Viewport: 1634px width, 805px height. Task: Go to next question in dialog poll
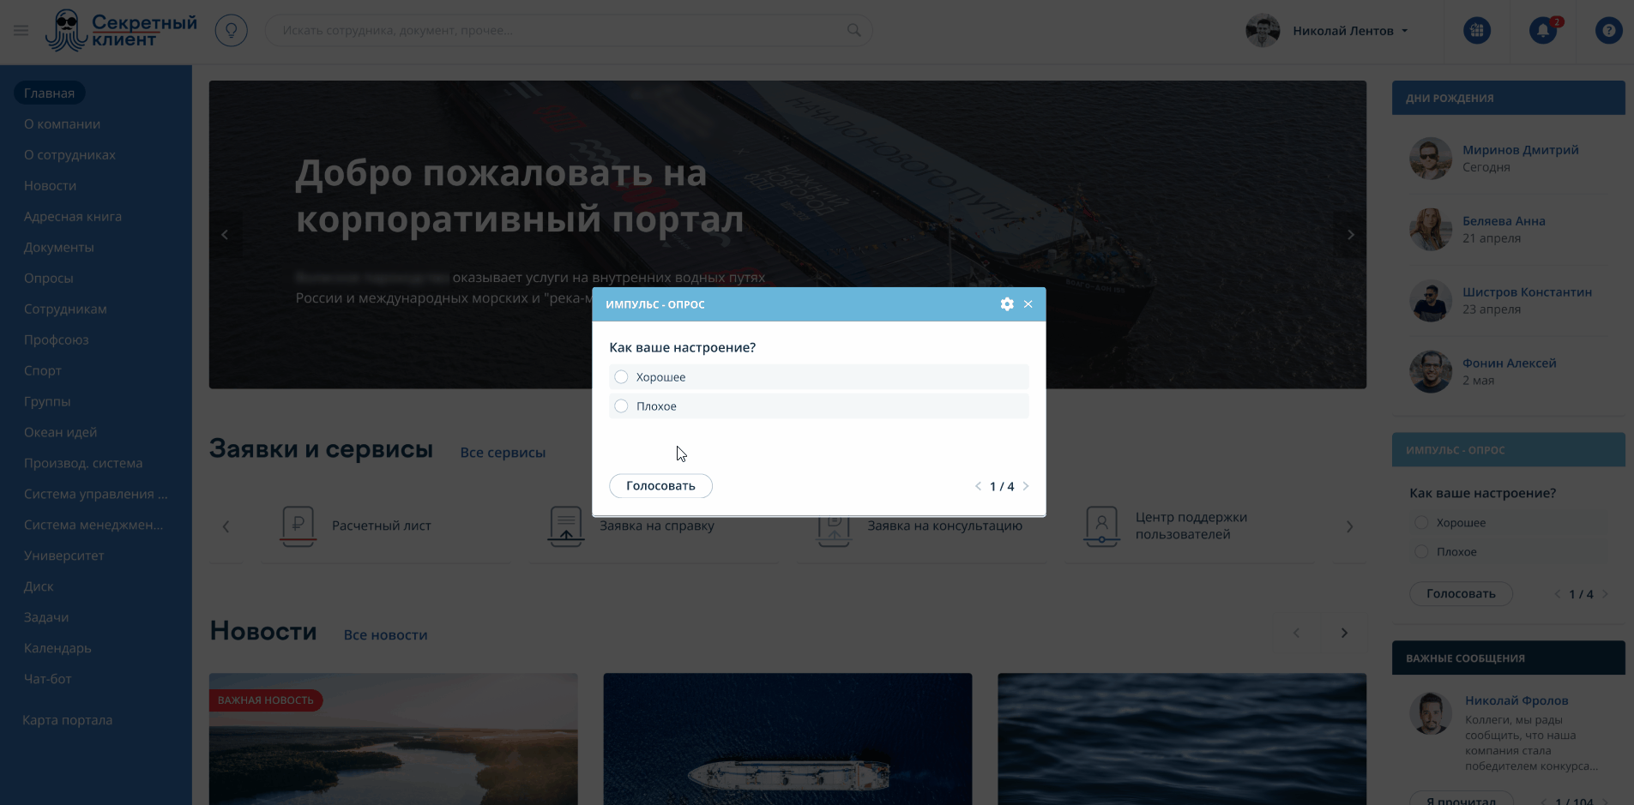click(1026, 486)
